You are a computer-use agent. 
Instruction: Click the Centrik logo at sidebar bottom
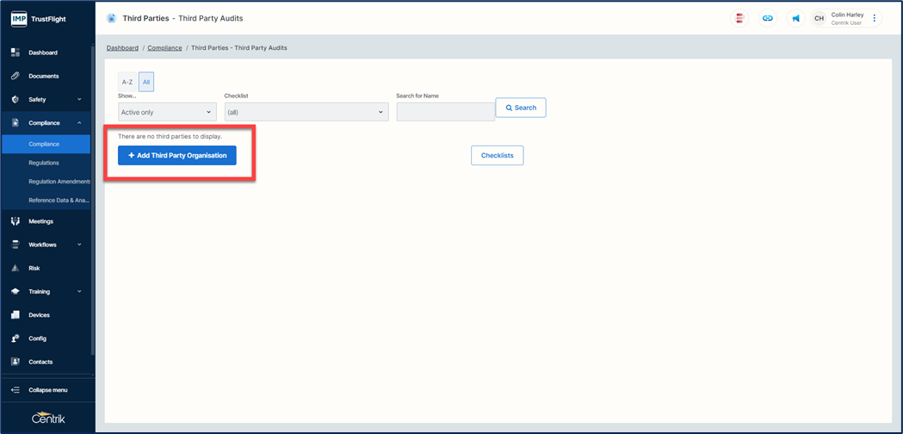click(x=48, y=419)
